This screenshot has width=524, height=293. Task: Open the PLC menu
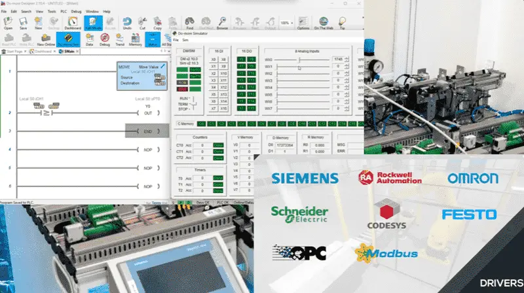tap(64, 11)
